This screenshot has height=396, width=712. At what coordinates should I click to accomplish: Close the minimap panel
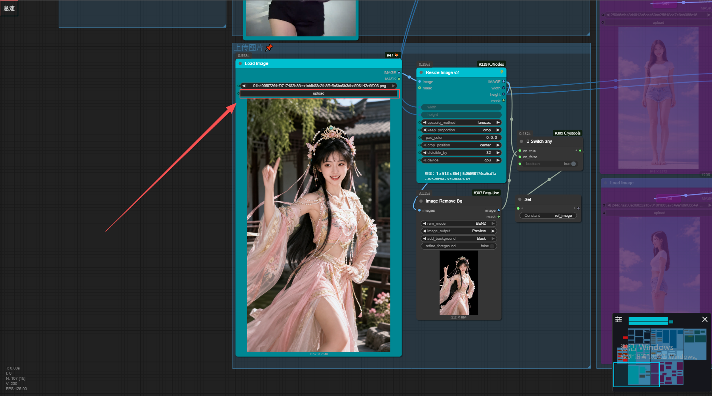704,319
